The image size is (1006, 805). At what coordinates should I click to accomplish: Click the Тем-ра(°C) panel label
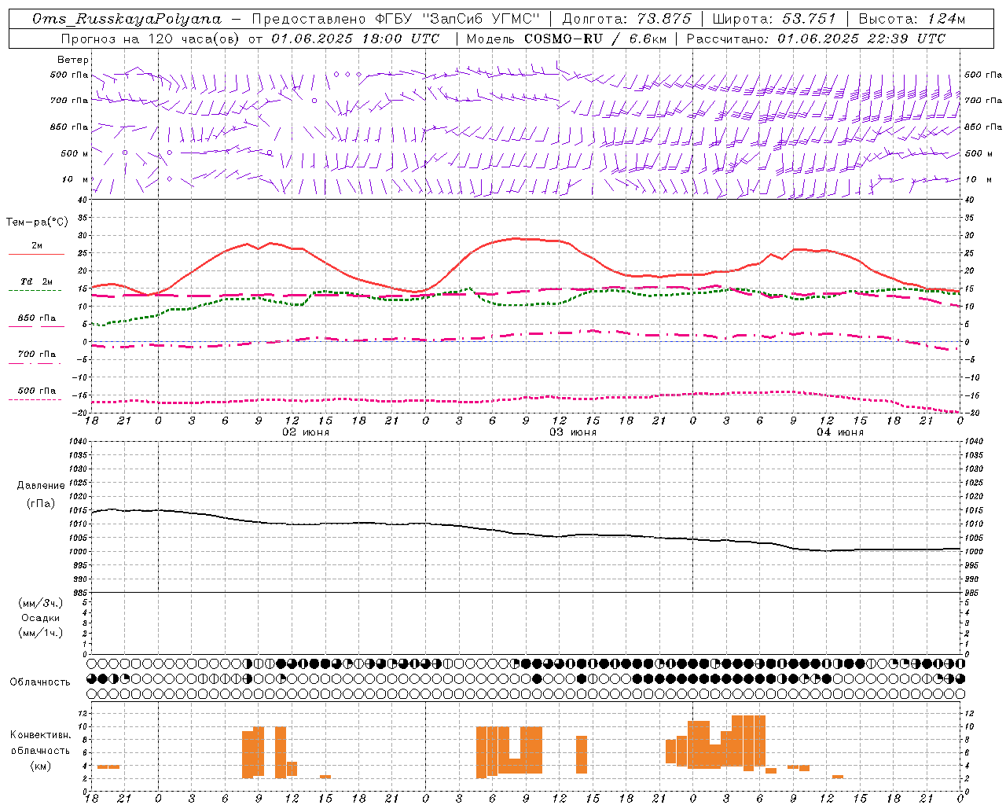tap(37, 222)
